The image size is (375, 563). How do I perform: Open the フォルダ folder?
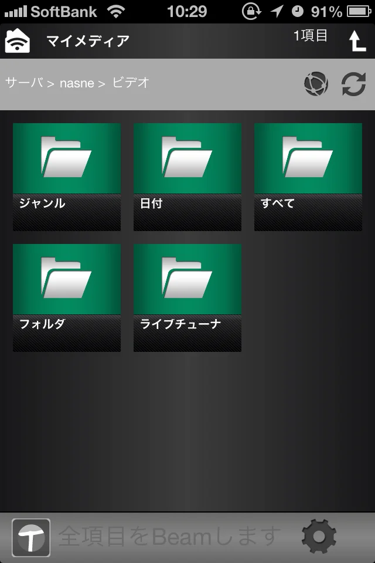pos(67,298)
